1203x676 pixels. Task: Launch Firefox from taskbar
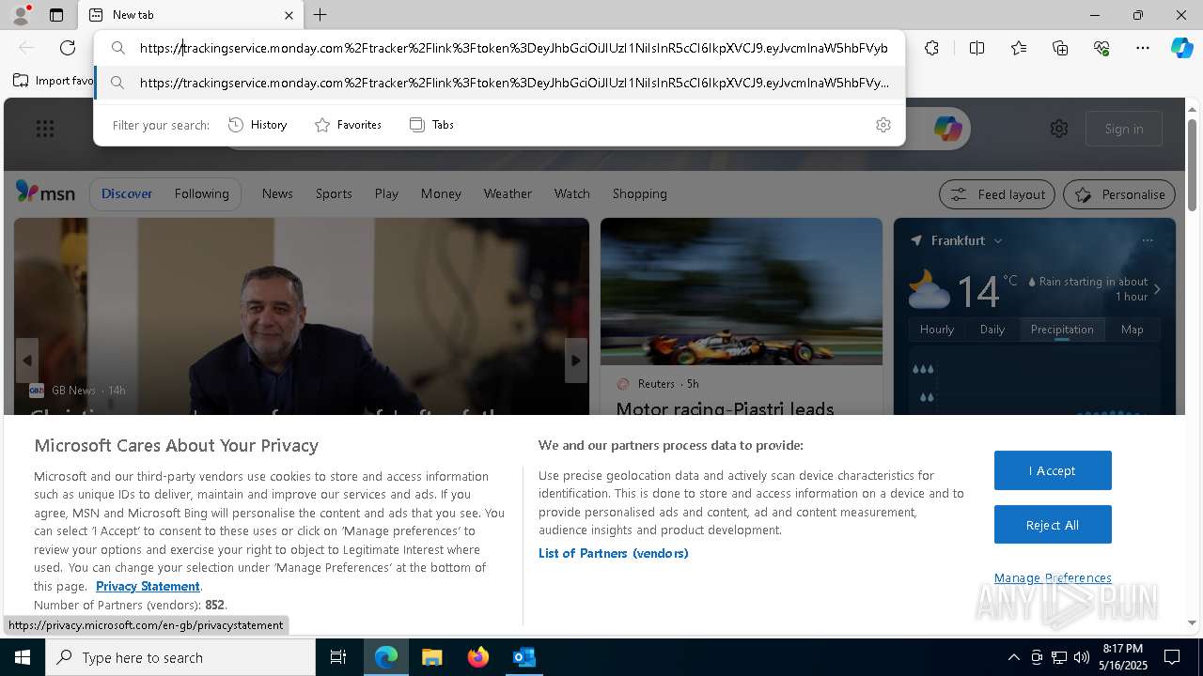click(477, 657)
